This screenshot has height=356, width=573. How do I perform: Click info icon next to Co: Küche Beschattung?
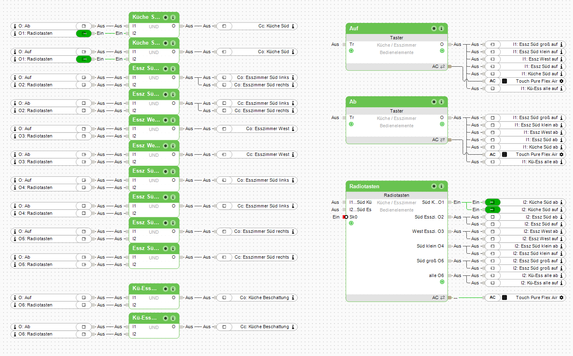[293, 298]
